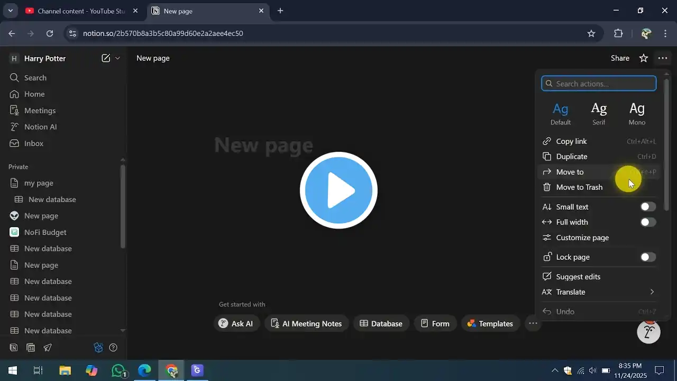Open Notion Calendar icon at sidebar bottom

pos(31,348)
